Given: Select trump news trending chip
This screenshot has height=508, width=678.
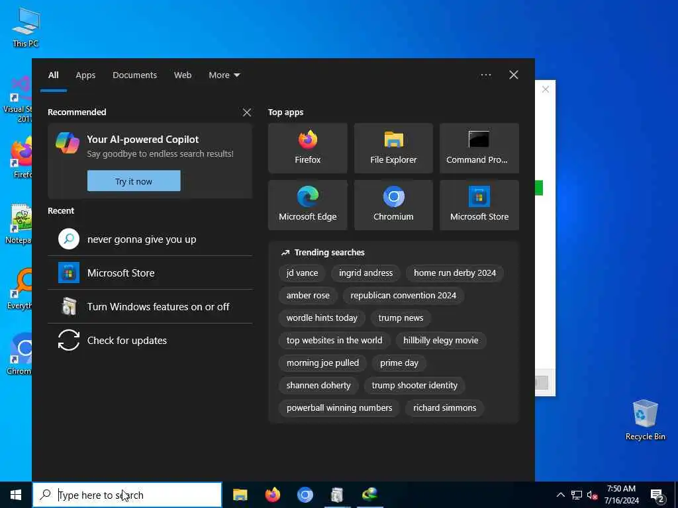Looking at the screenshot, I should click(x=401, y=318).
